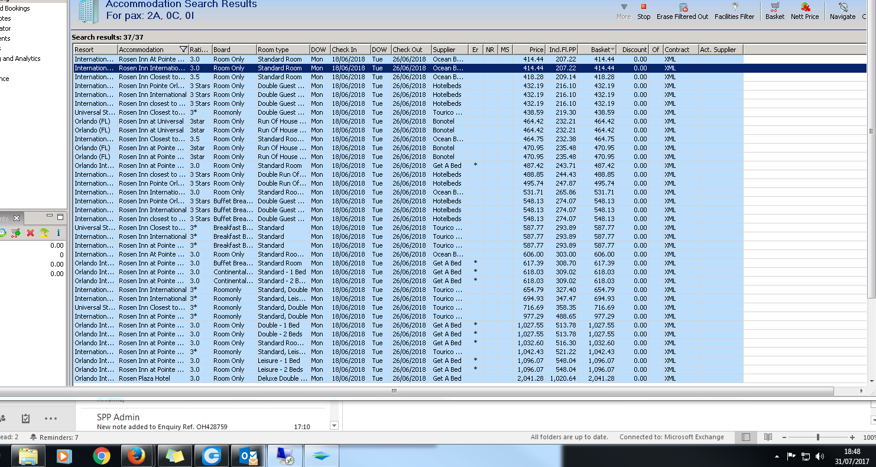
Task: Click the taskbar clock showing 18:48
Action: pyautogui.click(x=852, y=456)
